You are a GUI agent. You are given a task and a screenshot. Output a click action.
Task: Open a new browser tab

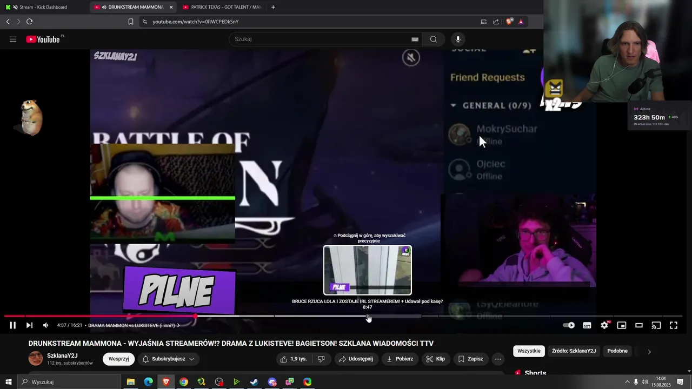click(273, 7)
